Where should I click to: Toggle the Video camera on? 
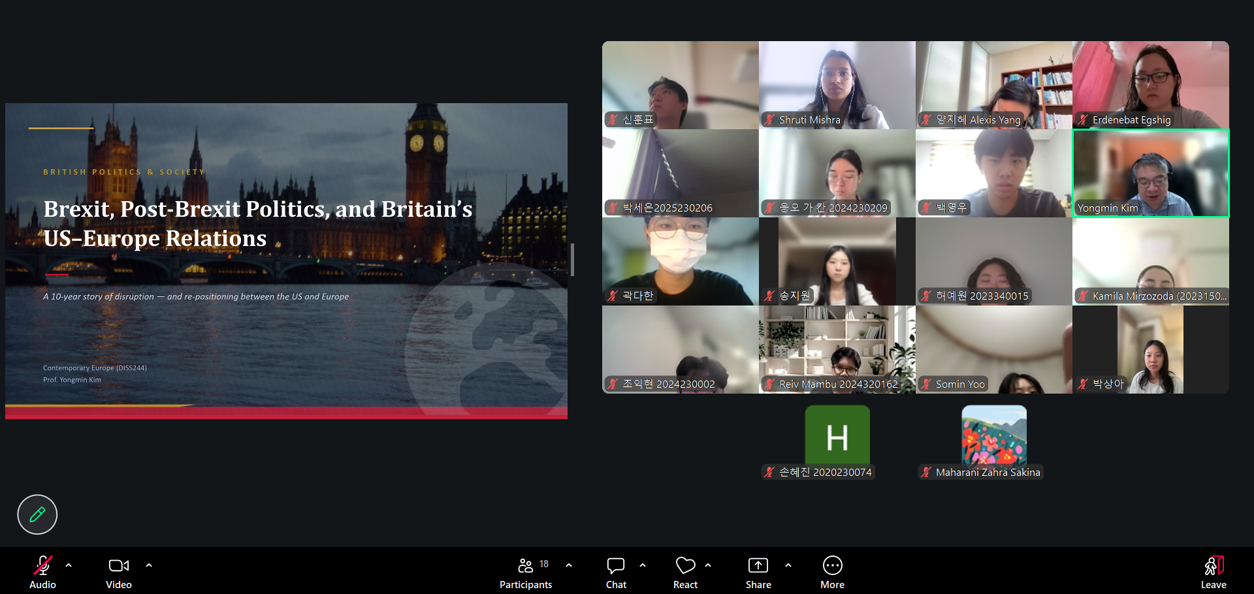(x=119, y=573)
